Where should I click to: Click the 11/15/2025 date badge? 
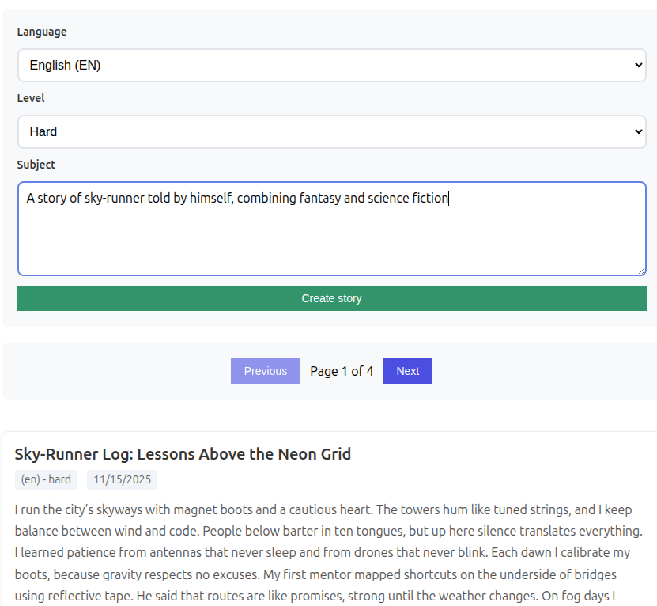[x=121, y=479]
